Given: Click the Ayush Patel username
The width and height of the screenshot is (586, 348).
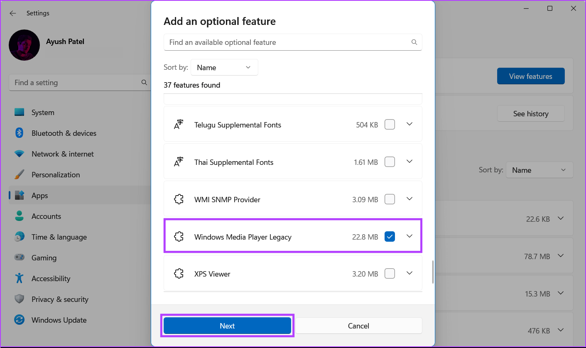Looking at the screenshot, I should tap(65, 42).
